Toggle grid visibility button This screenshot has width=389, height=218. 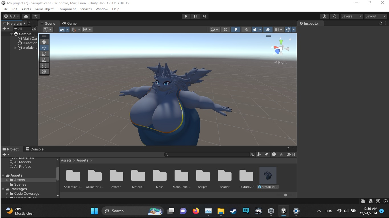(62, 30)
